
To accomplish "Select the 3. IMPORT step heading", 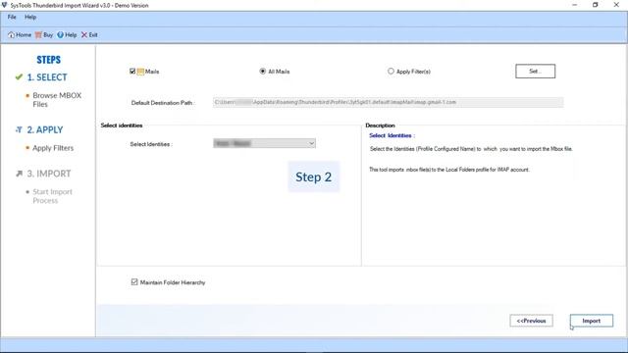I will pos(49,174).
